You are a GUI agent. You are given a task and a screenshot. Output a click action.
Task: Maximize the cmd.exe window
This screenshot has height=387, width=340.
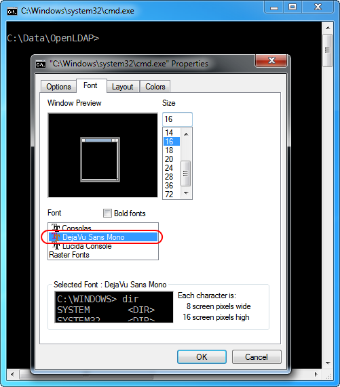[x=292, y=7]
